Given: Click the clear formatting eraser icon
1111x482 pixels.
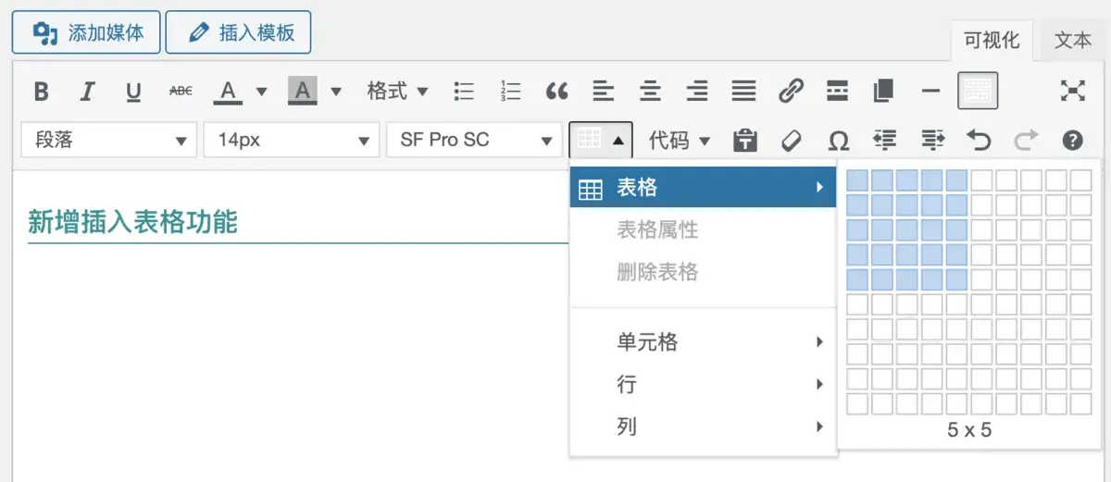Looking at the screenshot, I should pyautogui.click(x=791, y=141).
